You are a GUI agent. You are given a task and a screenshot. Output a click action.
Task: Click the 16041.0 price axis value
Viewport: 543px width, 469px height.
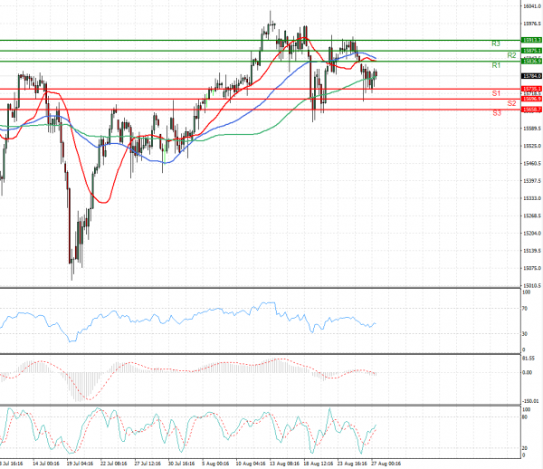tap(532, 6)
